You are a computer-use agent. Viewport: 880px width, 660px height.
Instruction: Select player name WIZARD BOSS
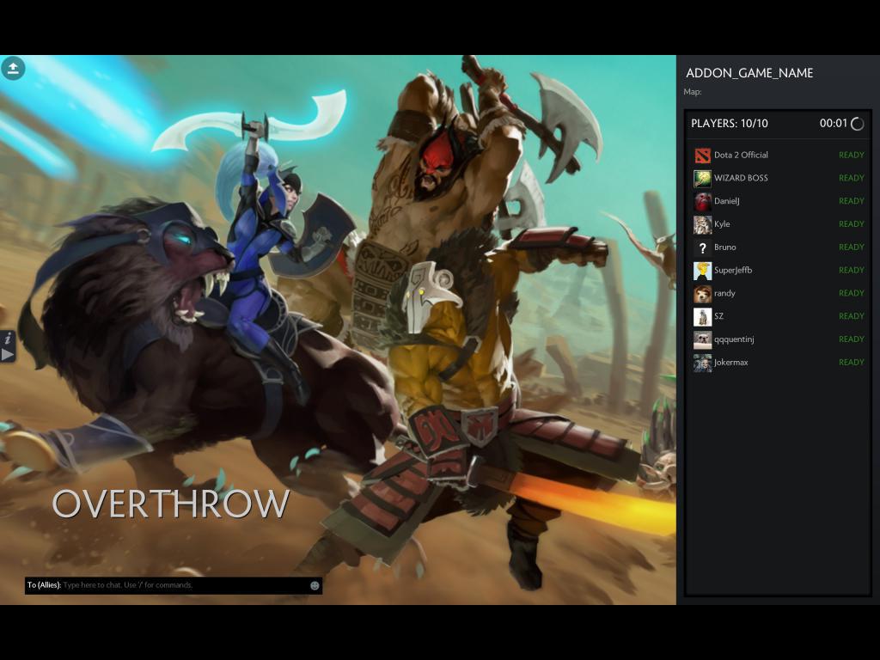[741, 178]
